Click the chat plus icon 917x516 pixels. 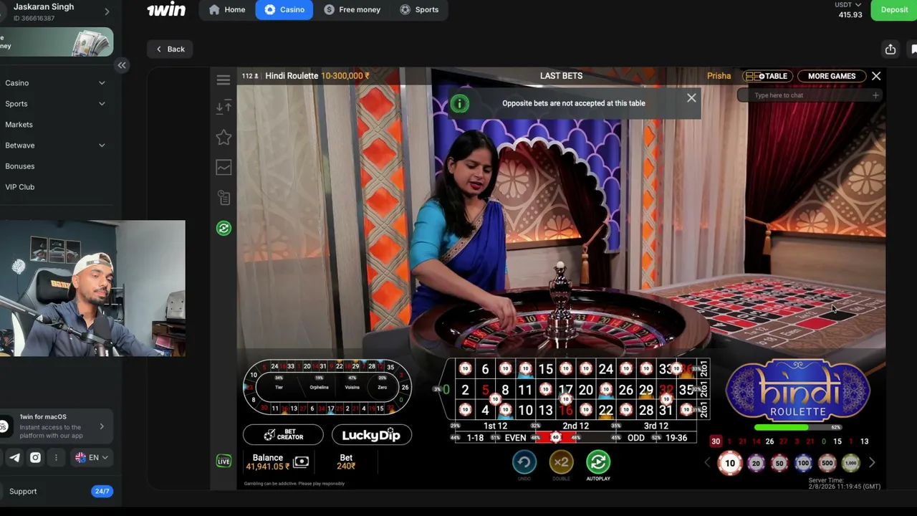click(x=875, y=95)
